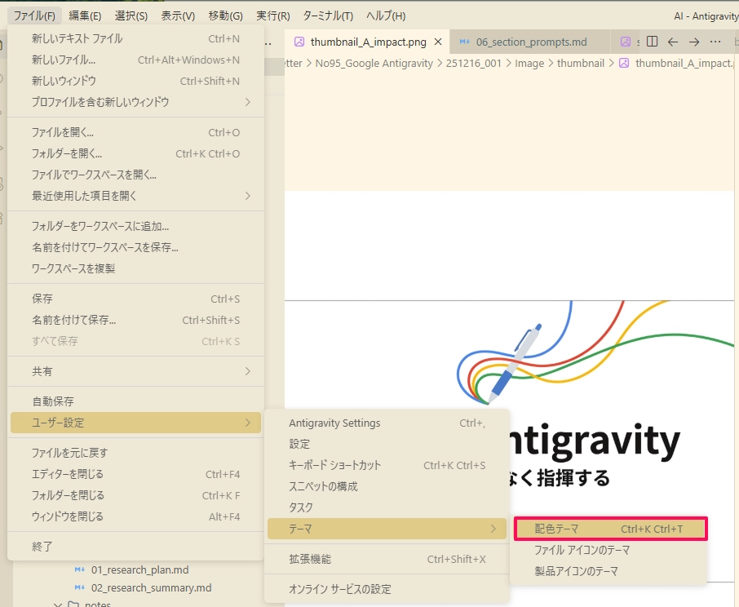Image resolution: width=739 pixels, height=607 pixels.
Task: Open 01_research_plan.md in explorer
Action: tap(140, 569)
